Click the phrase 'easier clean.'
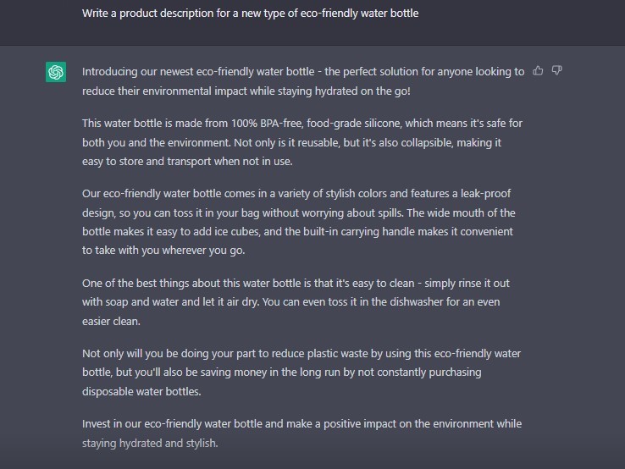This screenshot has width=625, height=469. [x=111, y=321]
